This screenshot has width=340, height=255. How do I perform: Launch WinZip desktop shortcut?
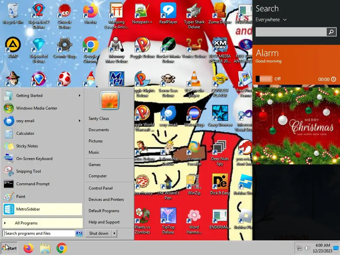pos(194,185)
